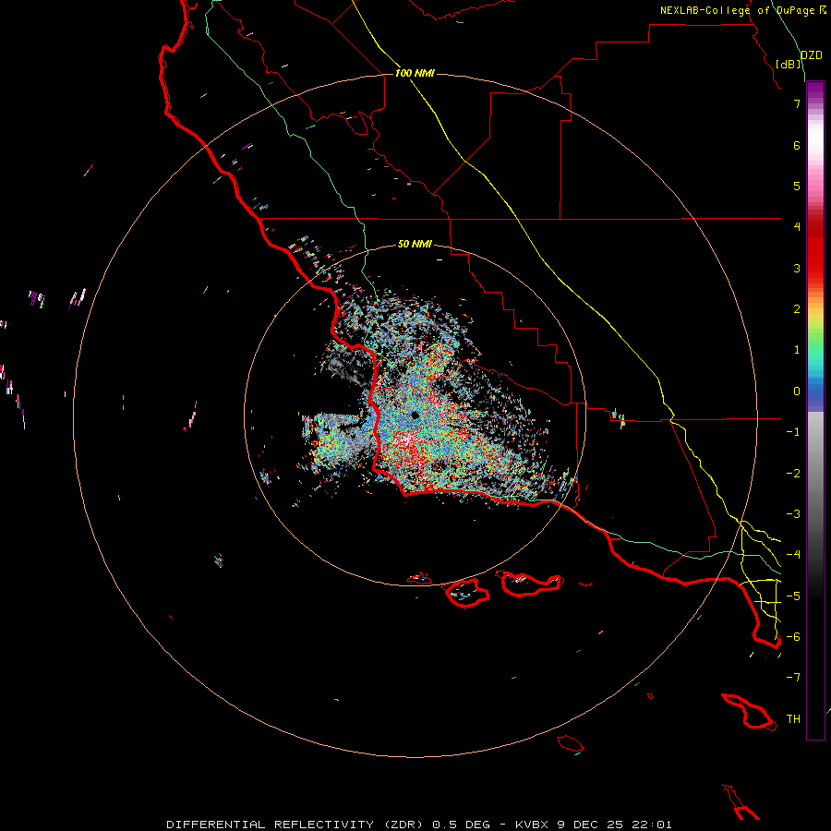The image size is (831, 831).
Task: Click the '-7' color scale value
Action: tap(793, 678)
